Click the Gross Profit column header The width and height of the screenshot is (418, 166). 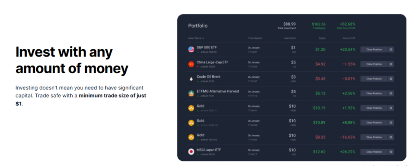point(349,38)
